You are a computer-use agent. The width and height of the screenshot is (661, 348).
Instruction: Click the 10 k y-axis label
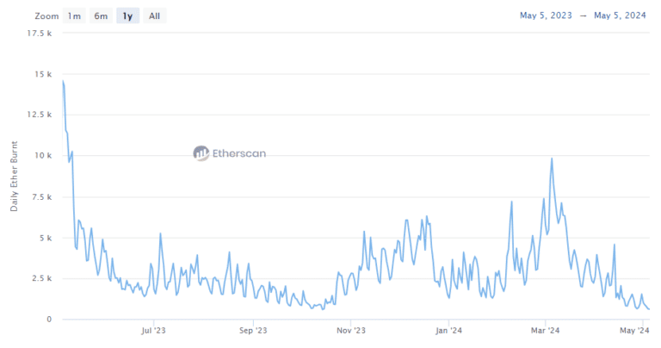click(42, 156)
